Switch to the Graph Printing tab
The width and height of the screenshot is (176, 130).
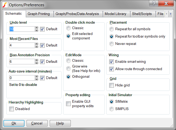(39, 14)
